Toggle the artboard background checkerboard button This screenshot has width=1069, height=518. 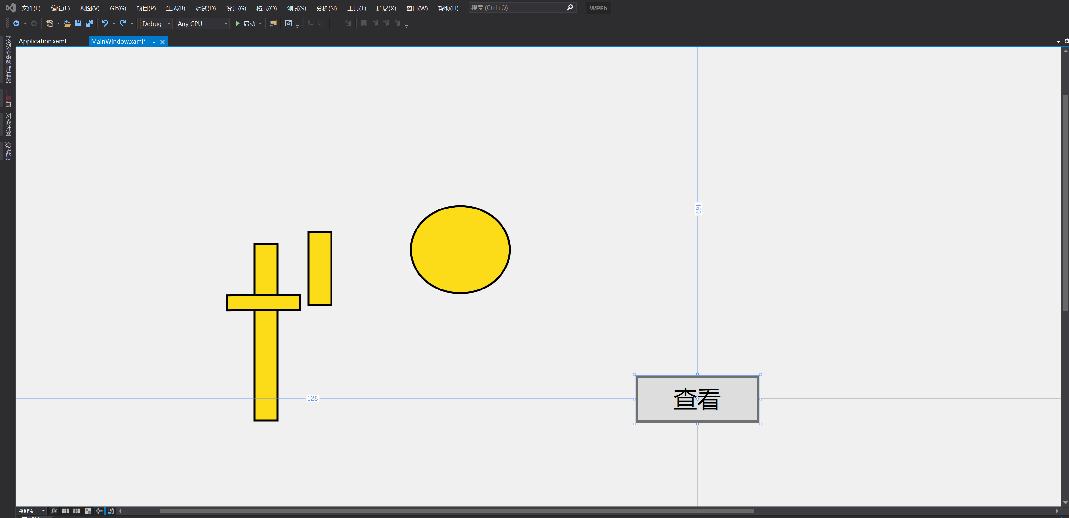[x=88, y=511]
